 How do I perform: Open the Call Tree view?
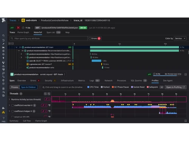tap(27, 121)
